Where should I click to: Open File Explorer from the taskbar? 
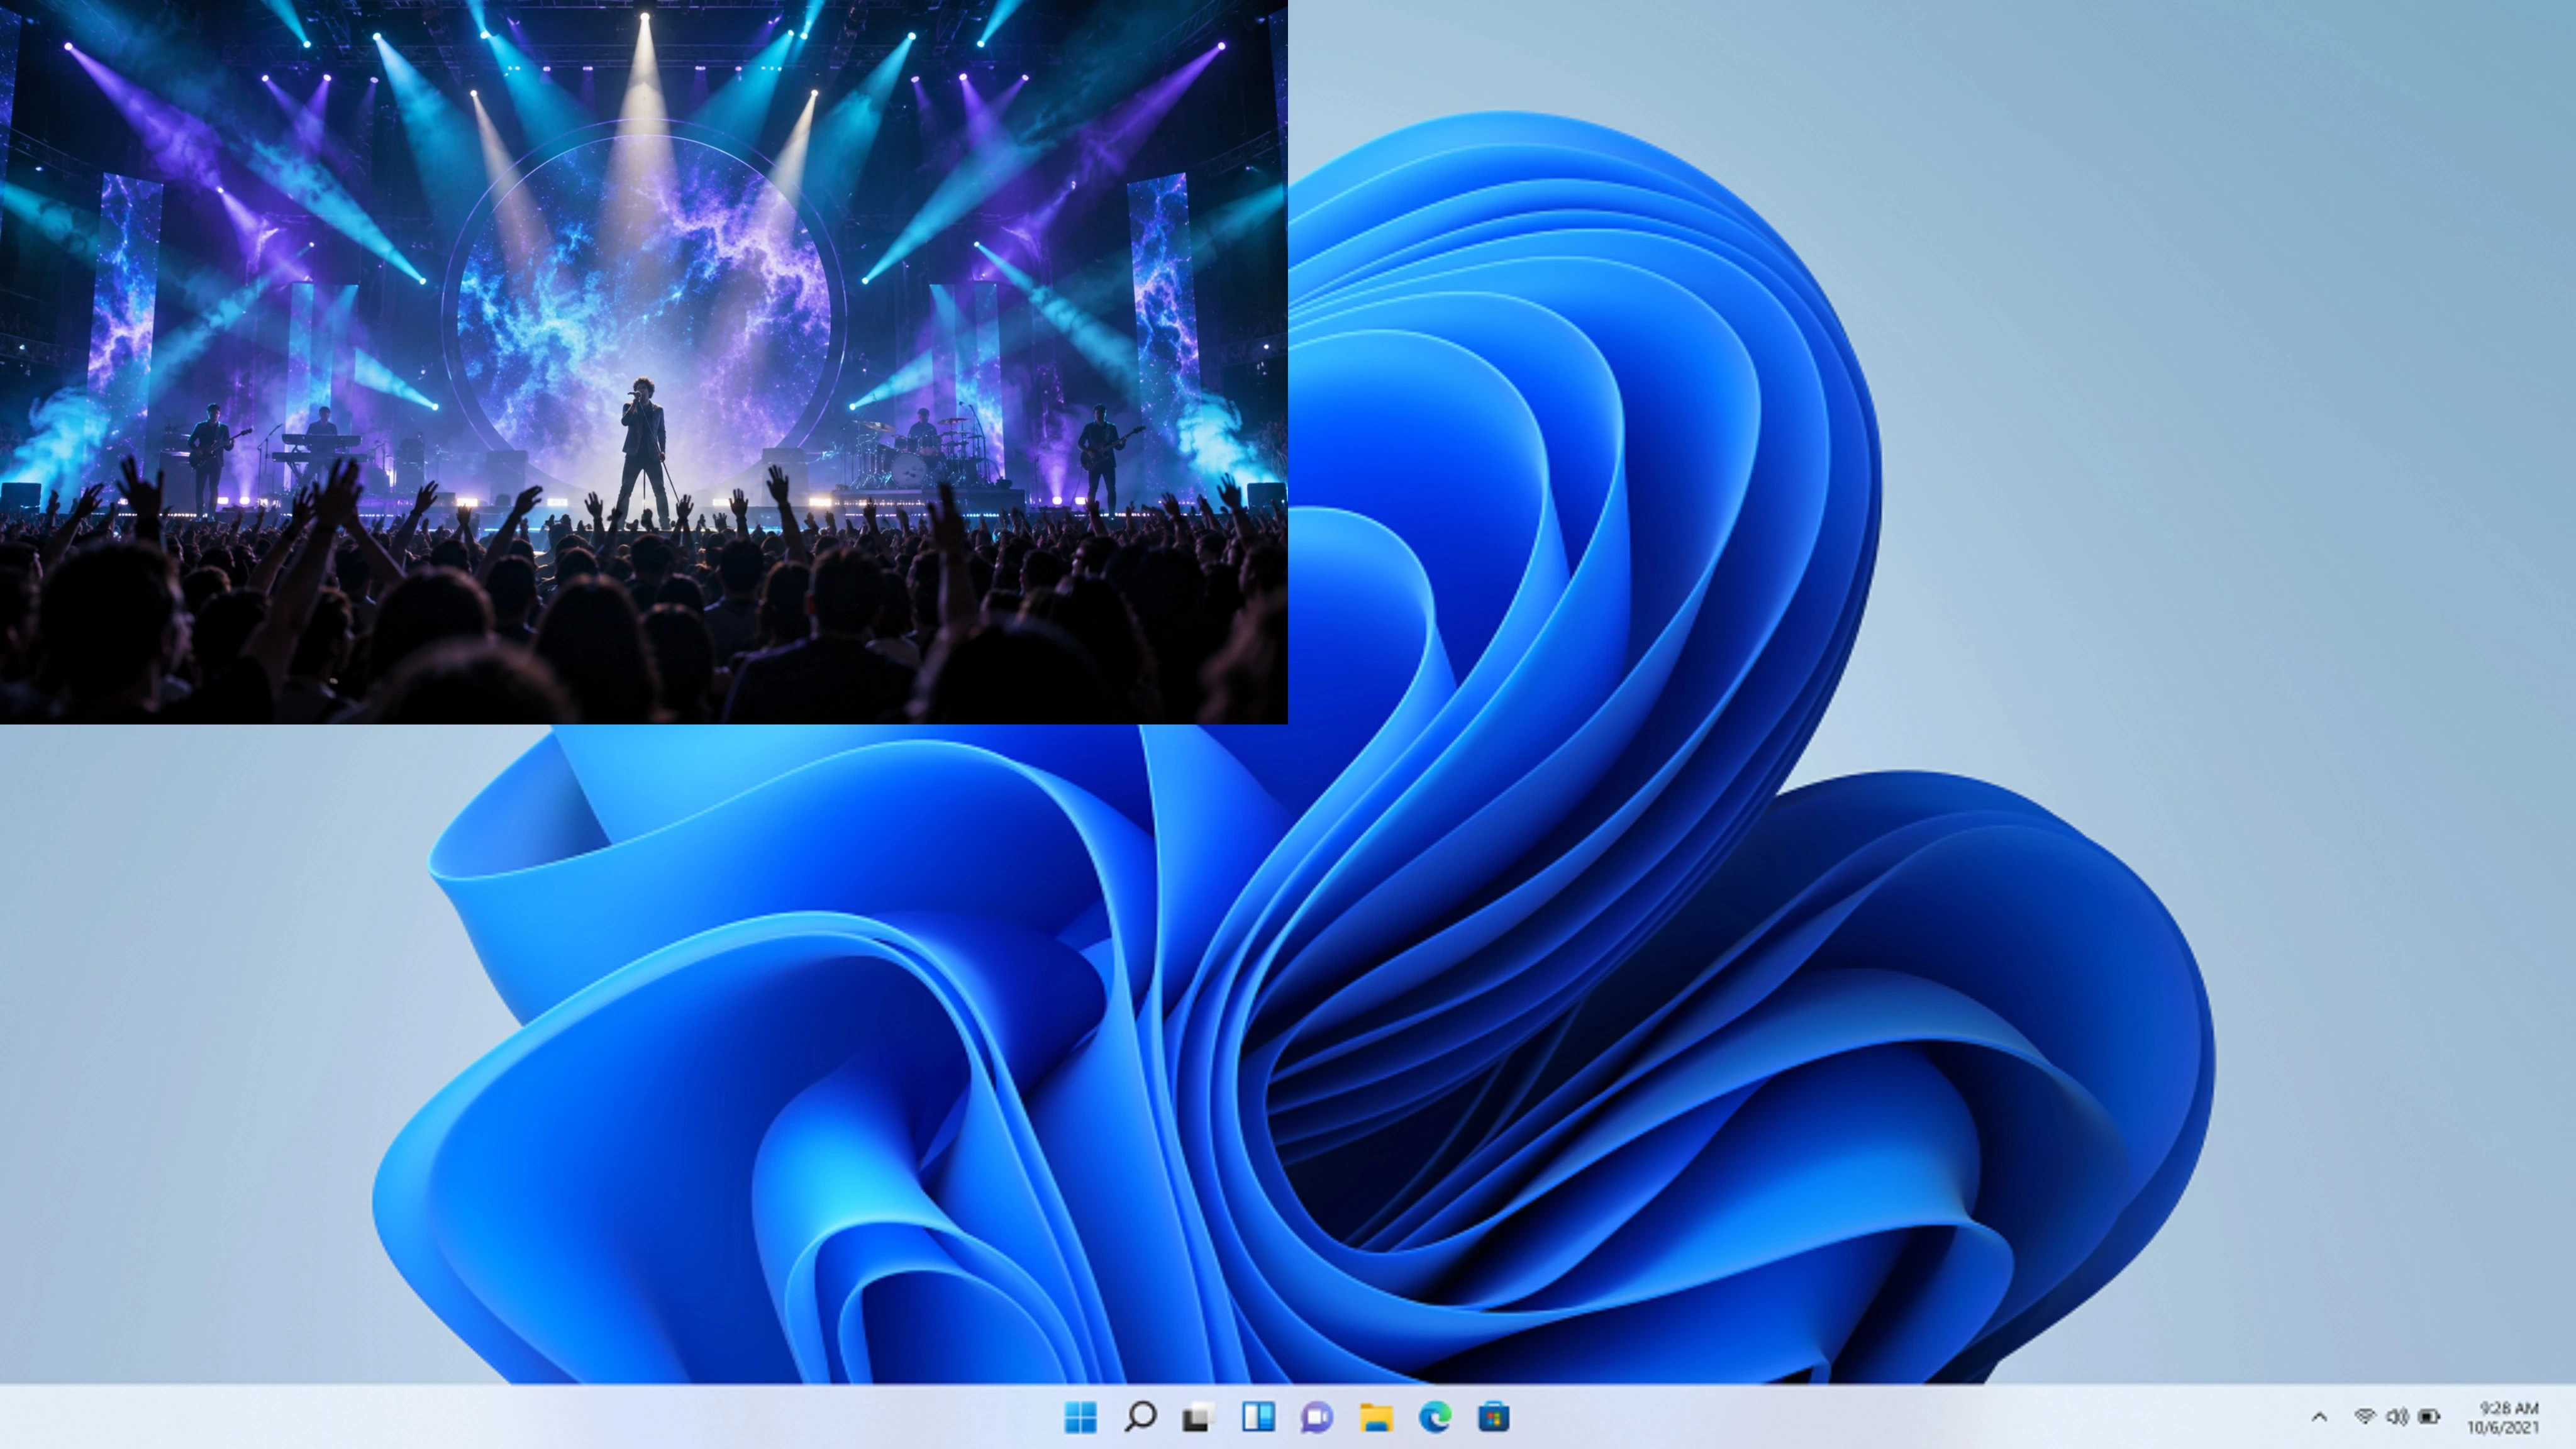[x=1376, y=1417]
